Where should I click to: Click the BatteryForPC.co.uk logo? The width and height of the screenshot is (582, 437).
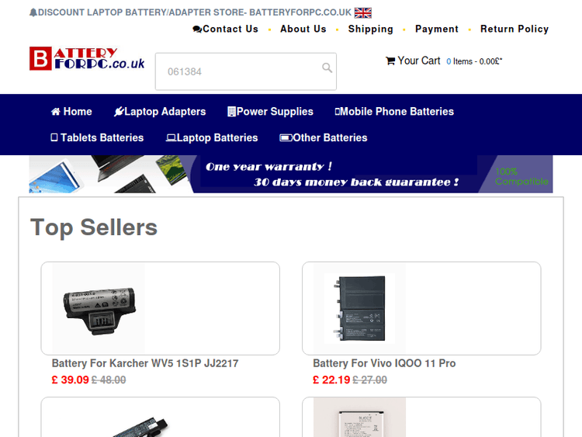pos(87,59)
